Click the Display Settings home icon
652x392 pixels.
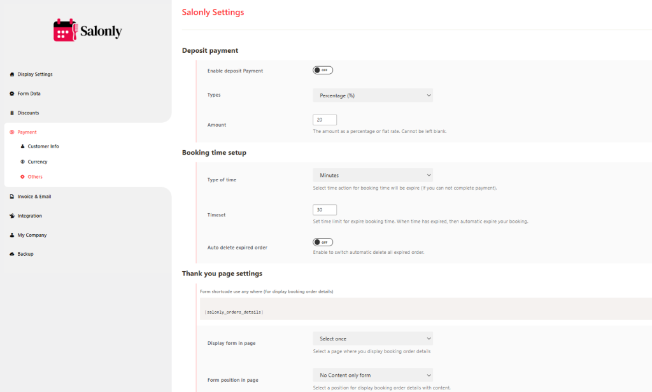coord(12,74)
